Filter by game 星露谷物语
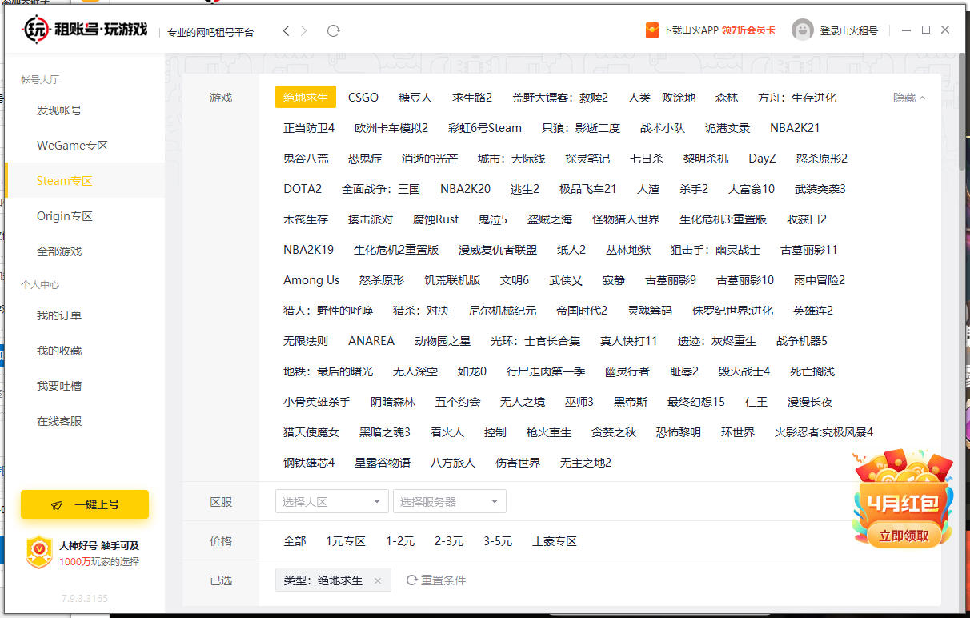 pyautogui.click(x=383, y=463)
